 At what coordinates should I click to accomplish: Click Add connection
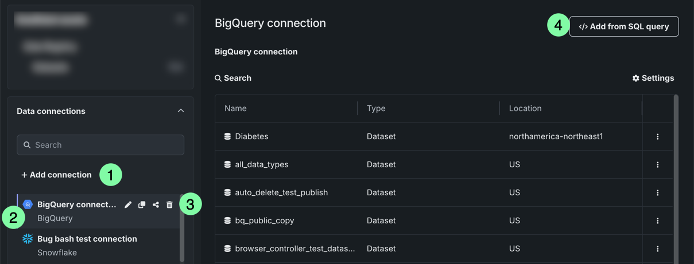click(x=56, y=175)
